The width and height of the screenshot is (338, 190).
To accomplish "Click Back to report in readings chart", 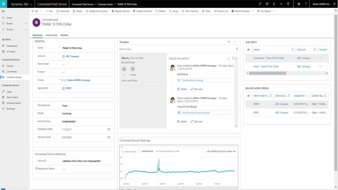I will point(129,151).
